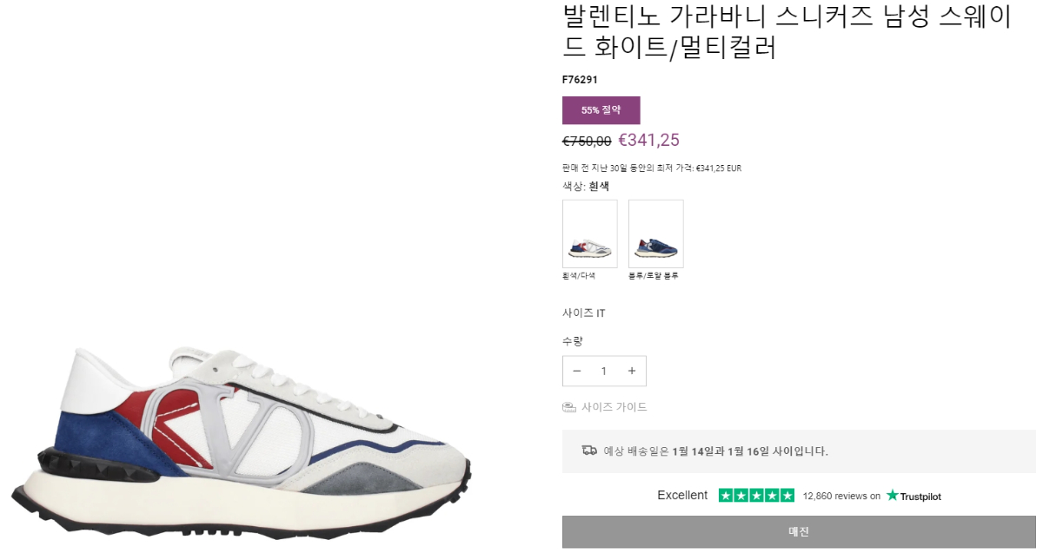The height and width of the screenshot is (553, 1043).
Task: Click the delivery truck icon
Action: coord(589,451)
